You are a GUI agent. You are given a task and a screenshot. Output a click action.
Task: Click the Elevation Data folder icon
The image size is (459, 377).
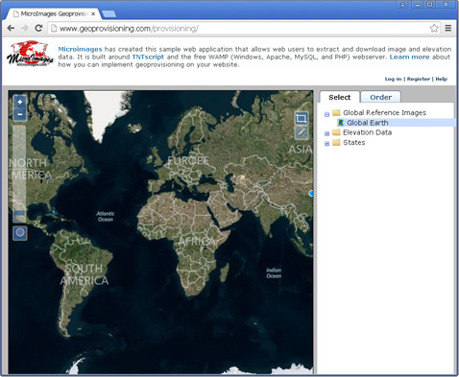tap(336, 132)
